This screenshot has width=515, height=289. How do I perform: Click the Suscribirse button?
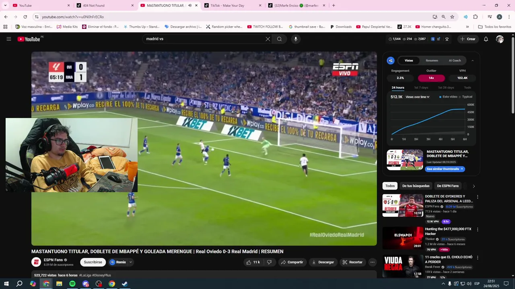(93, 262)
